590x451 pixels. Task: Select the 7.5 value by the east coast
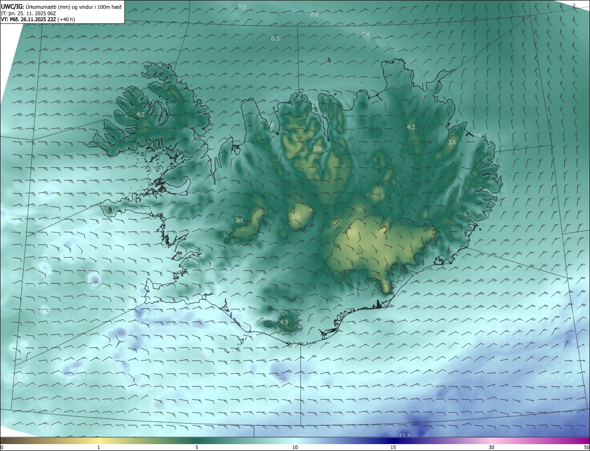(x=478, y=136)
